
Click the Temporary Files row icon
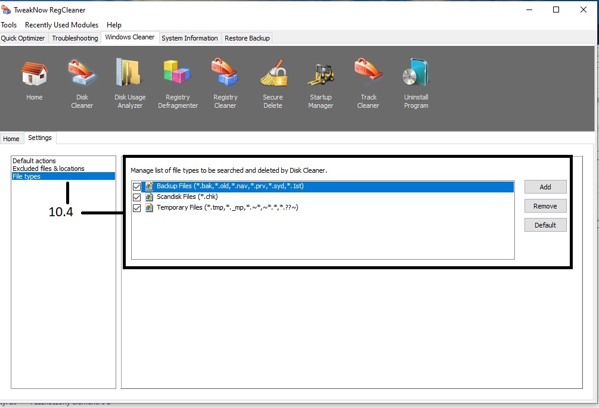pos(150,208)
